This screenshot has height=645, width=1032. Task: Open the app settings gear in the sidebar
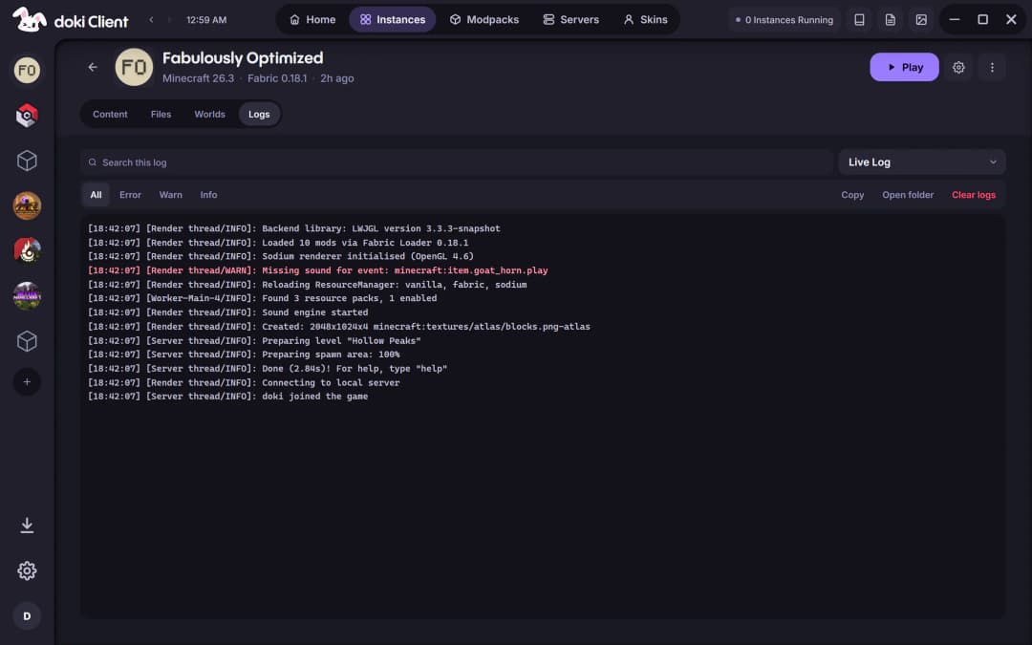[x=27, y=570]
